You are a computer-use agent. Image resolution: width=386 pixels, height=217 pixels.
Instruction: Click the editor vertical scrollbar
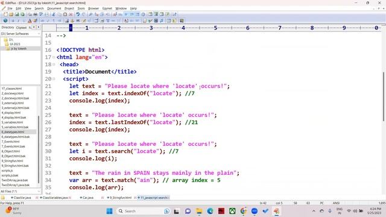click(384, 96)
